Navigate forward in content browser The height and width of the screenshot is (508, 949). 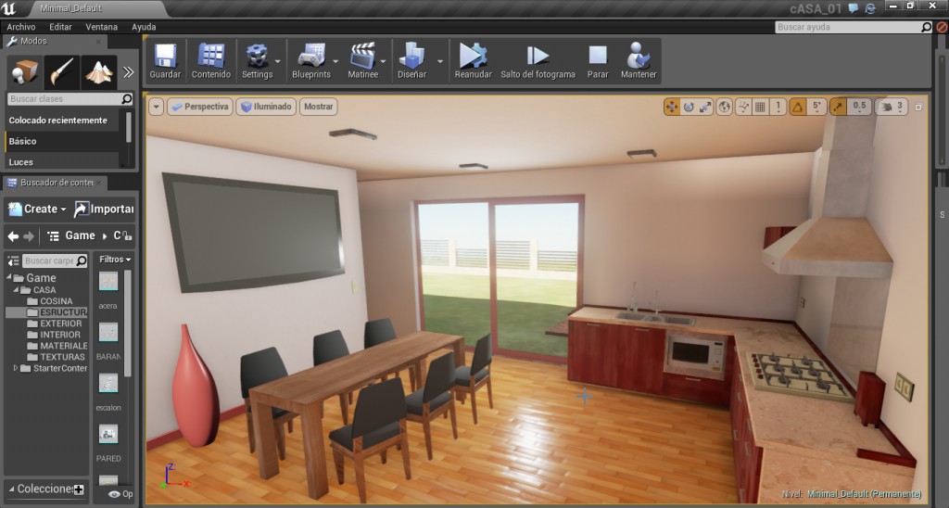coord(28,236)
